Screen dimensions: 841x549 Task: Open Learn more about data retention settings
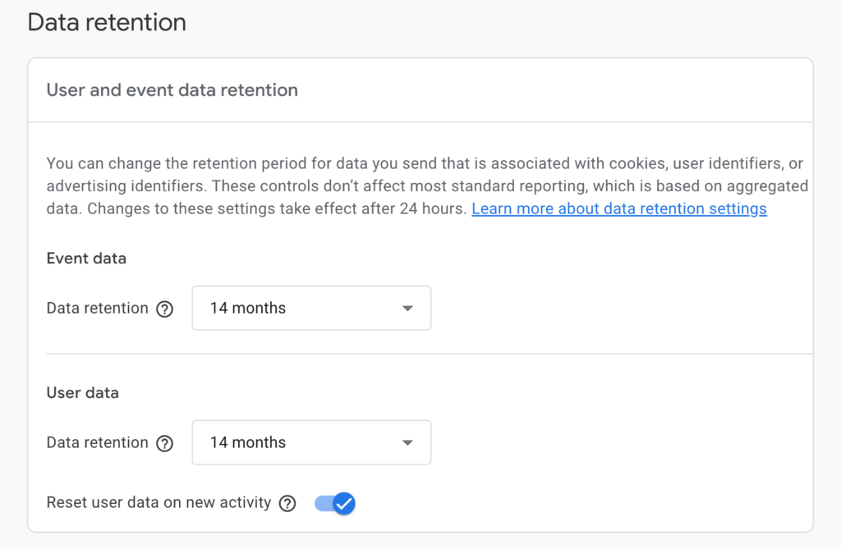[x=618, y=208]
